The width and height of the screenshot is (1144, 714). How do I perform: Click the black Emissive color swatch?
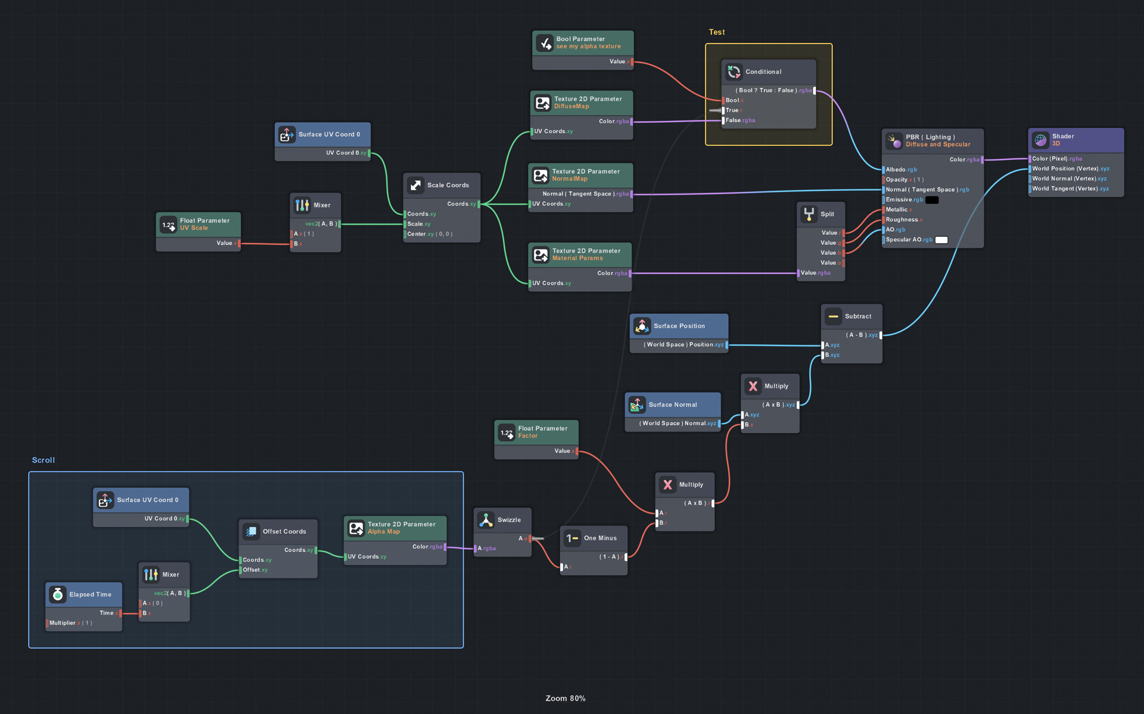pos(932,200)
